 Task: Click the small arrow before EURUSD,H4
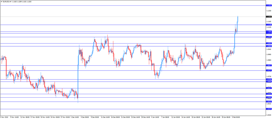point(1,1)
